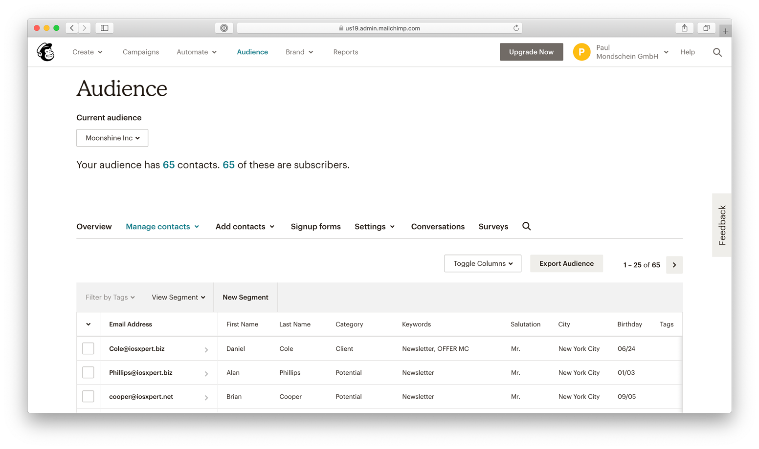Open the Campaigns page
Image resolution: width=759 pixels, height=449 pixels.
pos(141,52)
